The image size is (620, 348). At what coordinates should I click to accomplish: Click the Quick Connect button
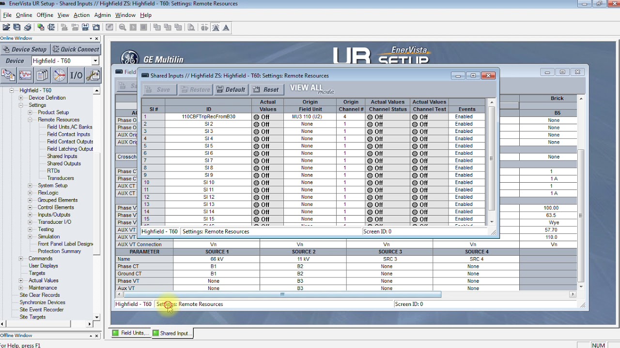coord(76,49)
